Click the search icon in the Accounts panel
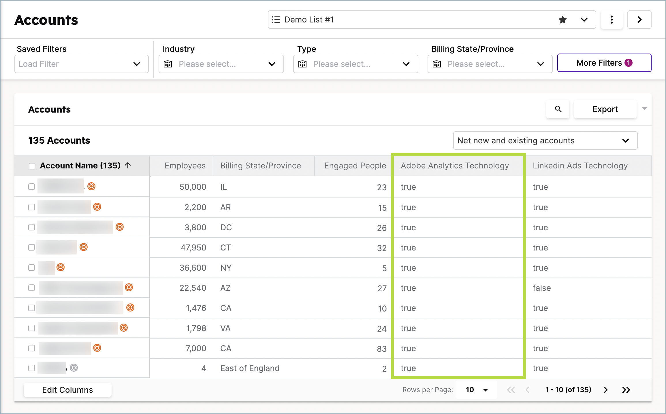Viewport: 666px width, 414px height. [x=558, y=109]
